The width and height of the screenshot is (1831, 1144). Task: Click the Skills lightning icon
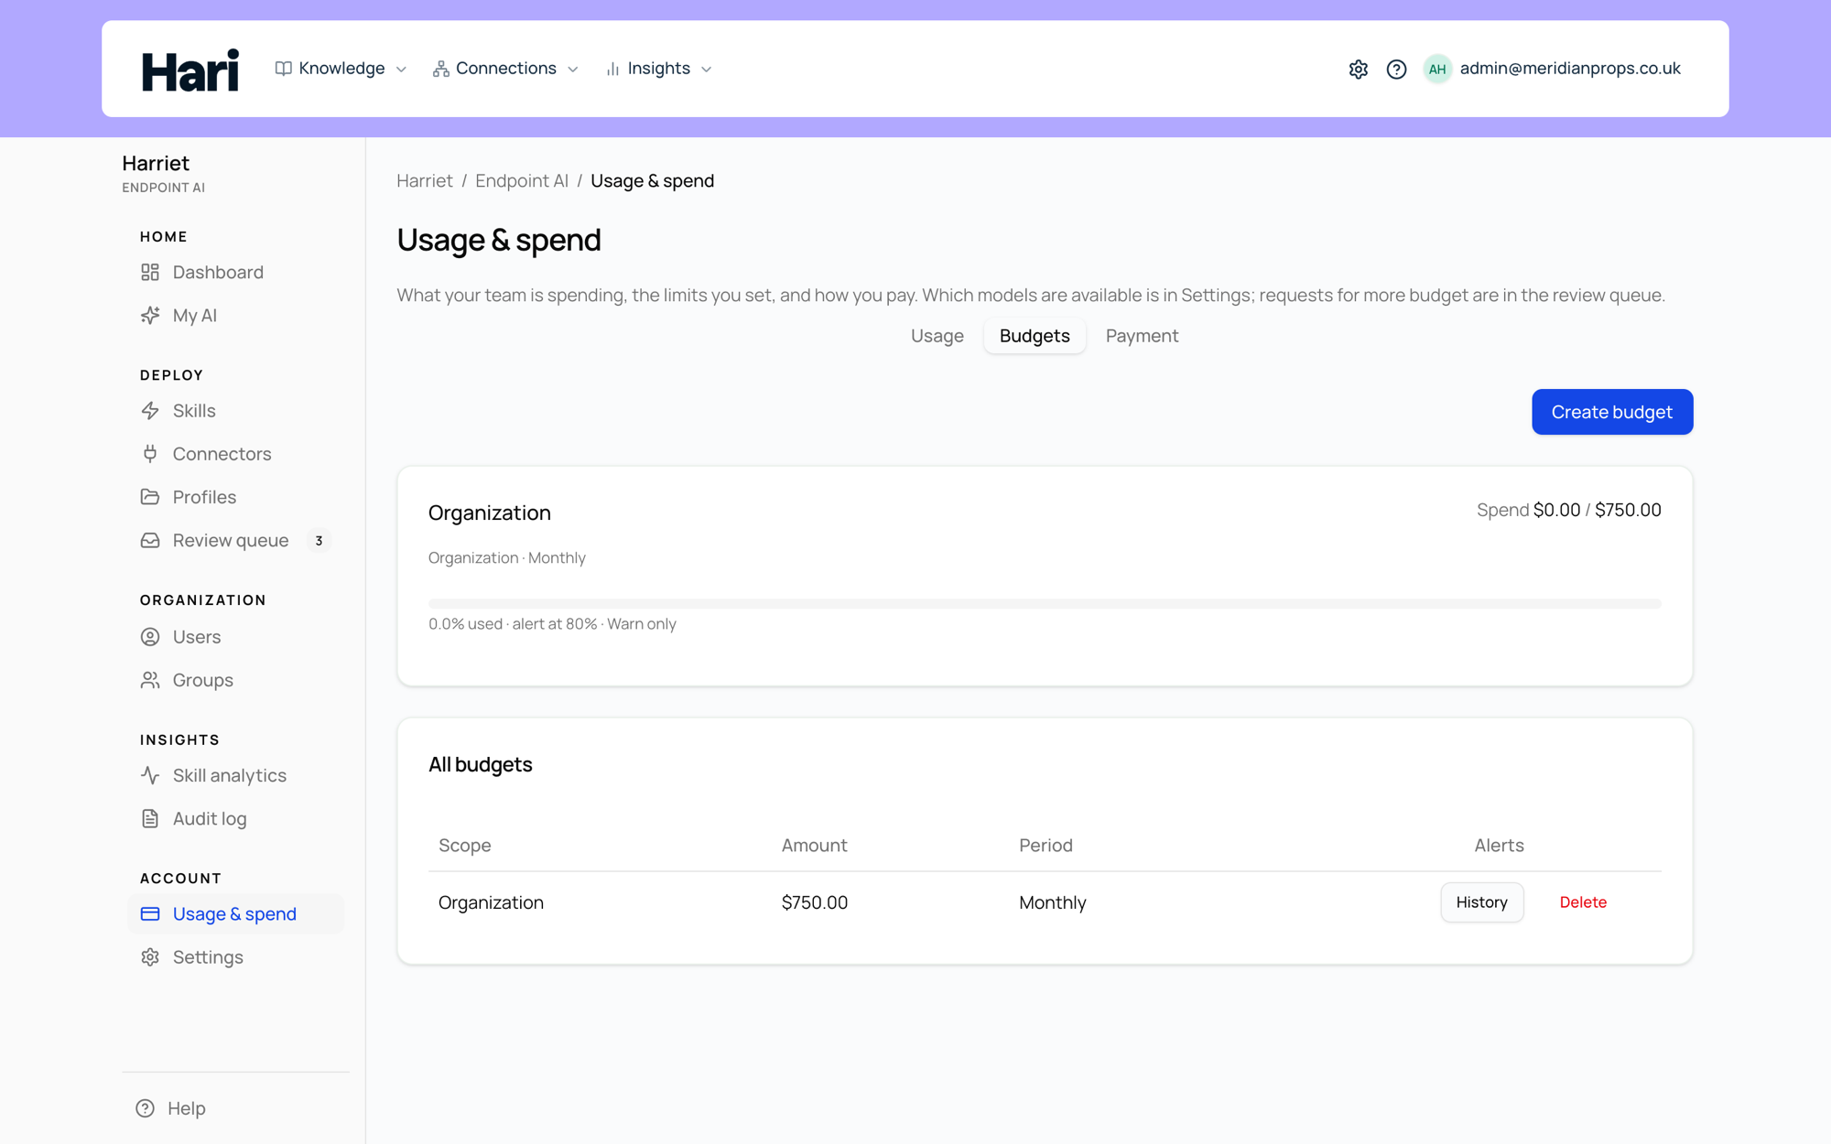coord(150,410)
